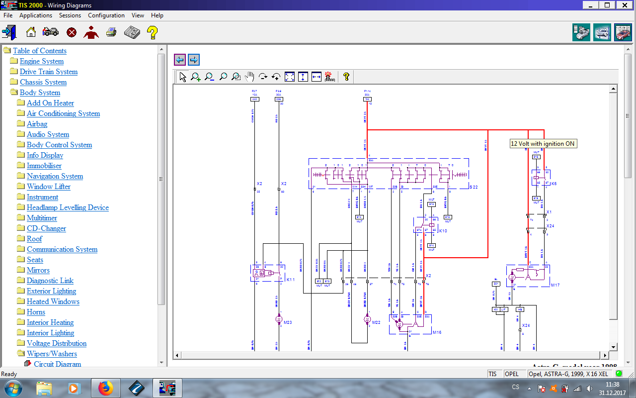Viewport: 636px width, 398px height.
Task: Click the fit-to-height vertical arrows icon
Action: [303, 77]
